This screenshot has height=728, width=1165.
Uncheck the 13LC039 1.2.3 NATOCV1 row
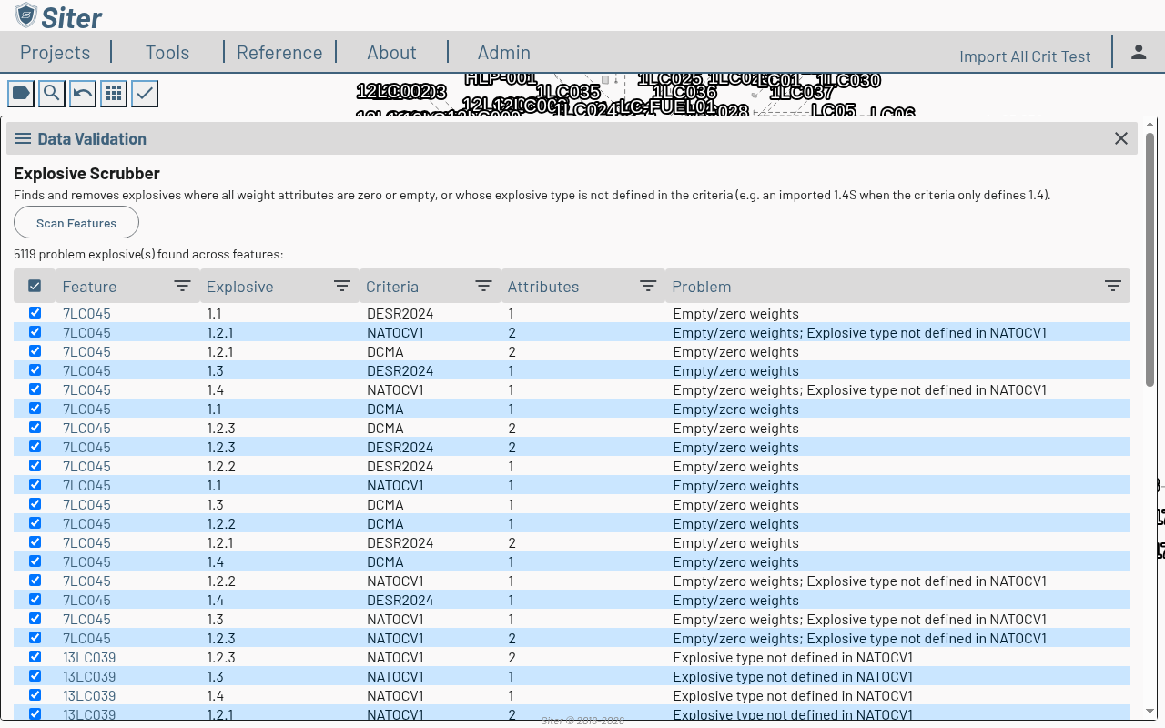pyautogui.click(x=35, y=657)
